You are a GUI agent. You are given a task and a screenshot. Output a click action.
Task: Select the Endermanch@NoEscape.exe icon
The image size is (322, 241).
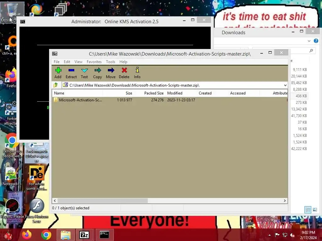pos(36,153)
